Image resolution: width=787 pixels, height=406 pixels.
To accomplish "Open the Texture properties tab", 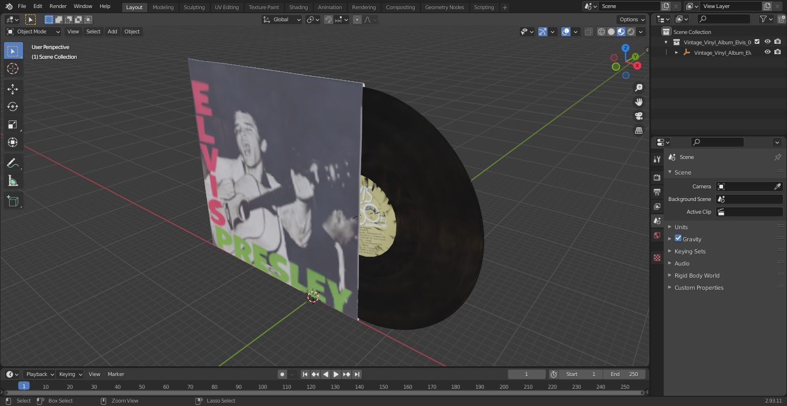I will click(x=657, y=258).
